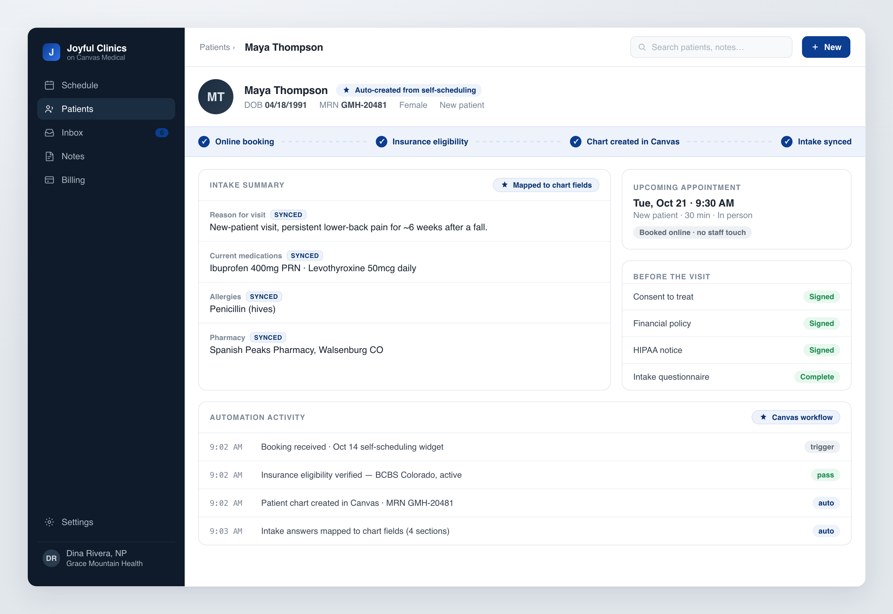Click the Canvas workflow badge
Image resolution: width=893 pixels, height=614 pixels.
(x=795, y=417)
